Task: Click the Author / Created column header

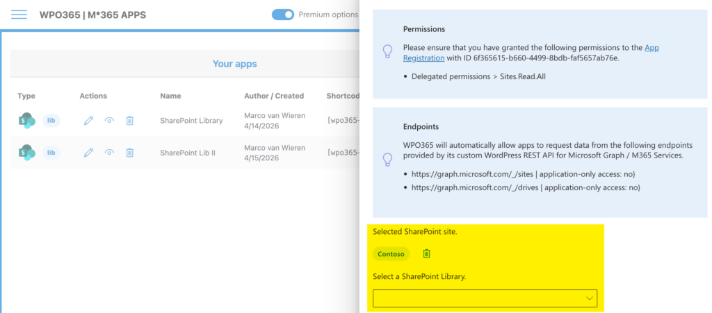Action: [x=274, y=96]
